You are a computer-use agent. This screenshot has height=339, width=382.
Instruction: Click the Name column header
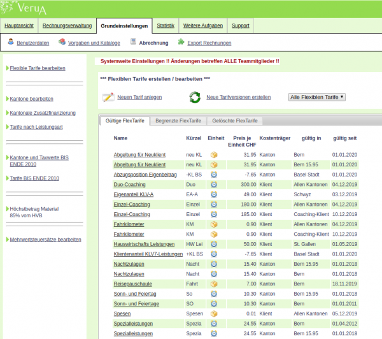tap(120, 138)
